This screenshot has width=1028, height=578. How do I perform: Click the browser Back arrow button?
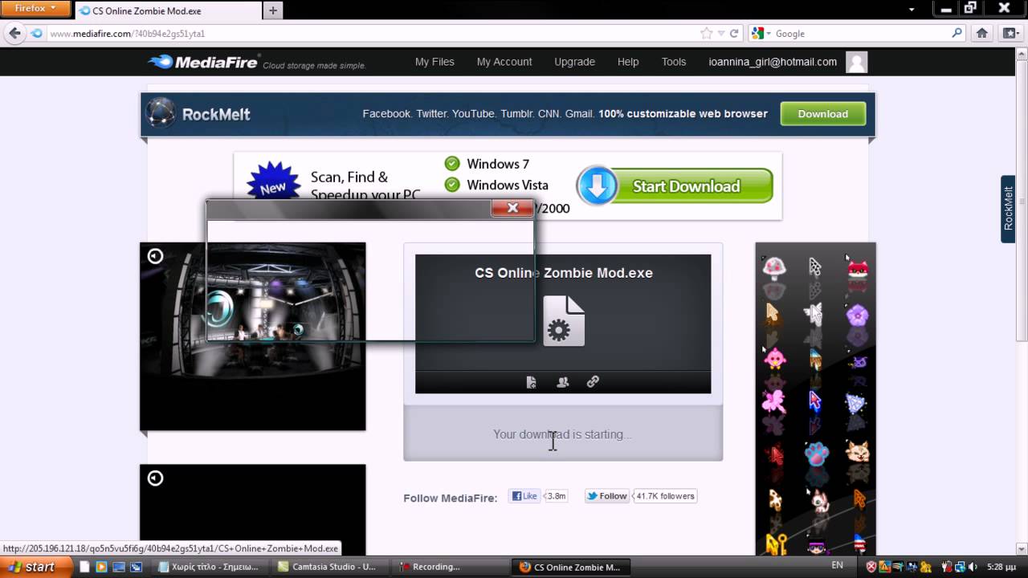[14, 33]
